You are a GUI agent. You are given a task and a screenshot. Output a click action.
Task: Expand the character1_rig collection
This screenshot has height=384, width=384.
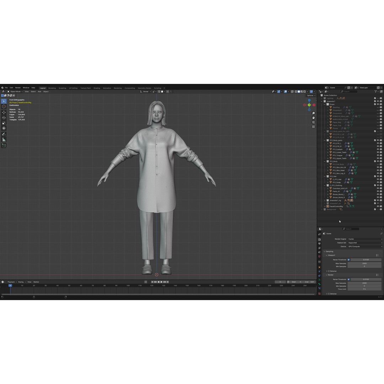pos(325,200)
